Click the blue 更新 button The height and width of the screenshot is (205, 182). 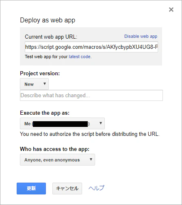(31, 188)
